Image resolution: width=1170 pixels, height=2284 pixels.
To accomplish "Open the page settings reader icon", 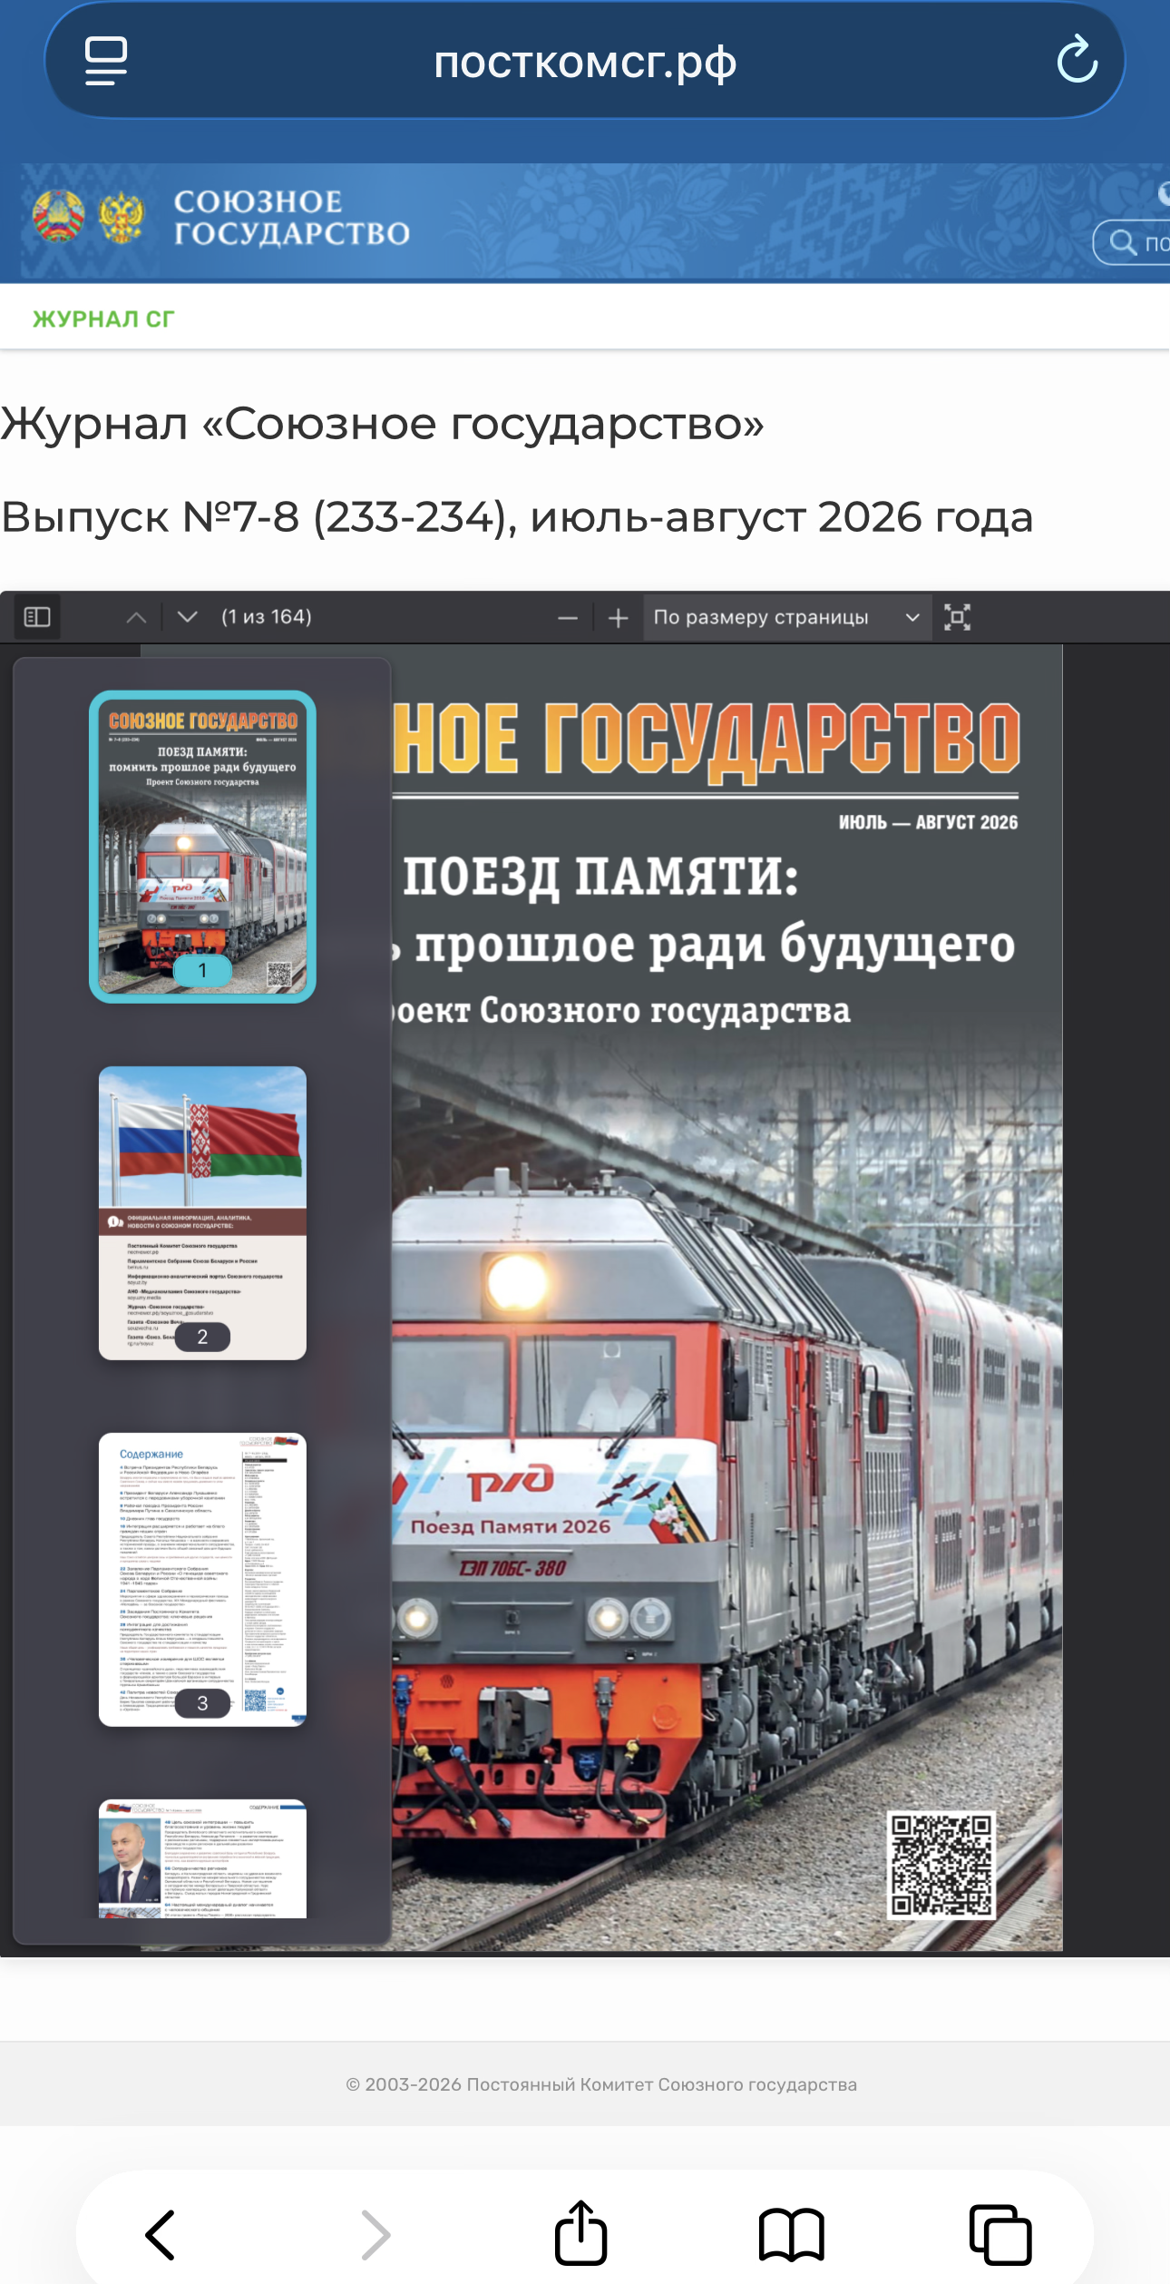I will [x=106, y=61].
